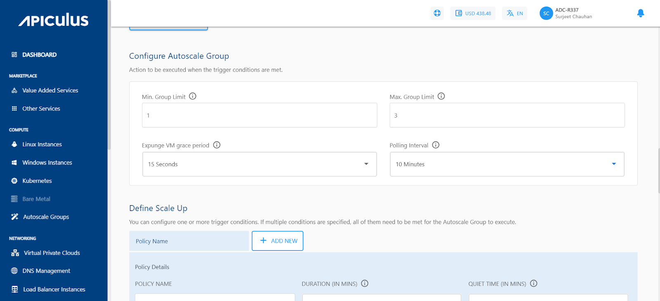Viewport: 660px width, 301px height.
Task: Open the Dashboard icon in sidebar
Action: click(x=14, y=55)
